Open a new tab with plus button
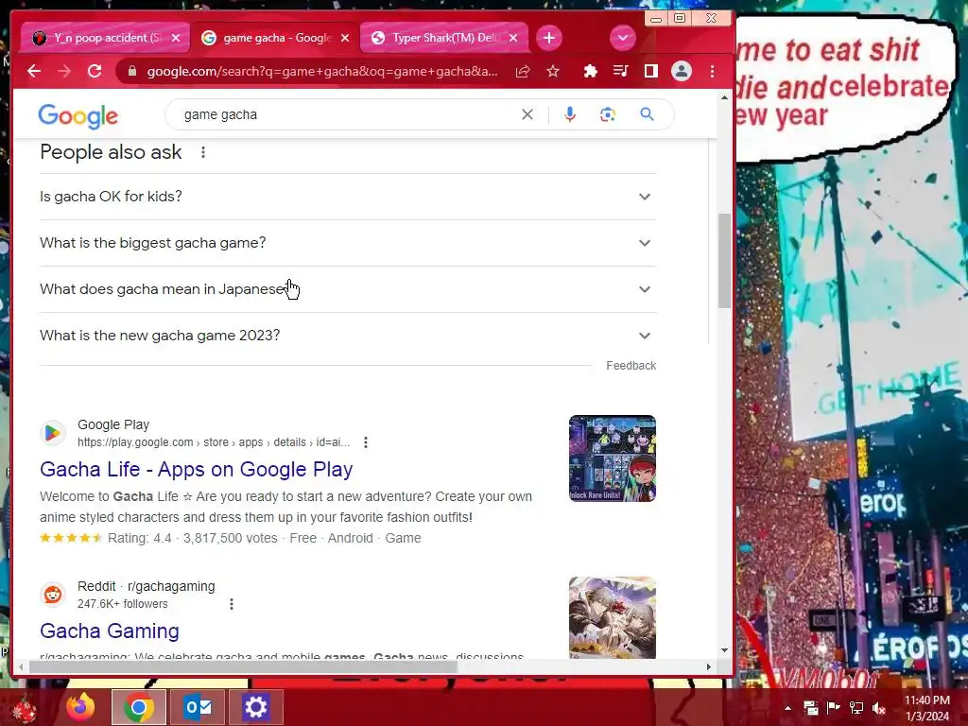Screen dimensions: 968x726 (549, 38)
